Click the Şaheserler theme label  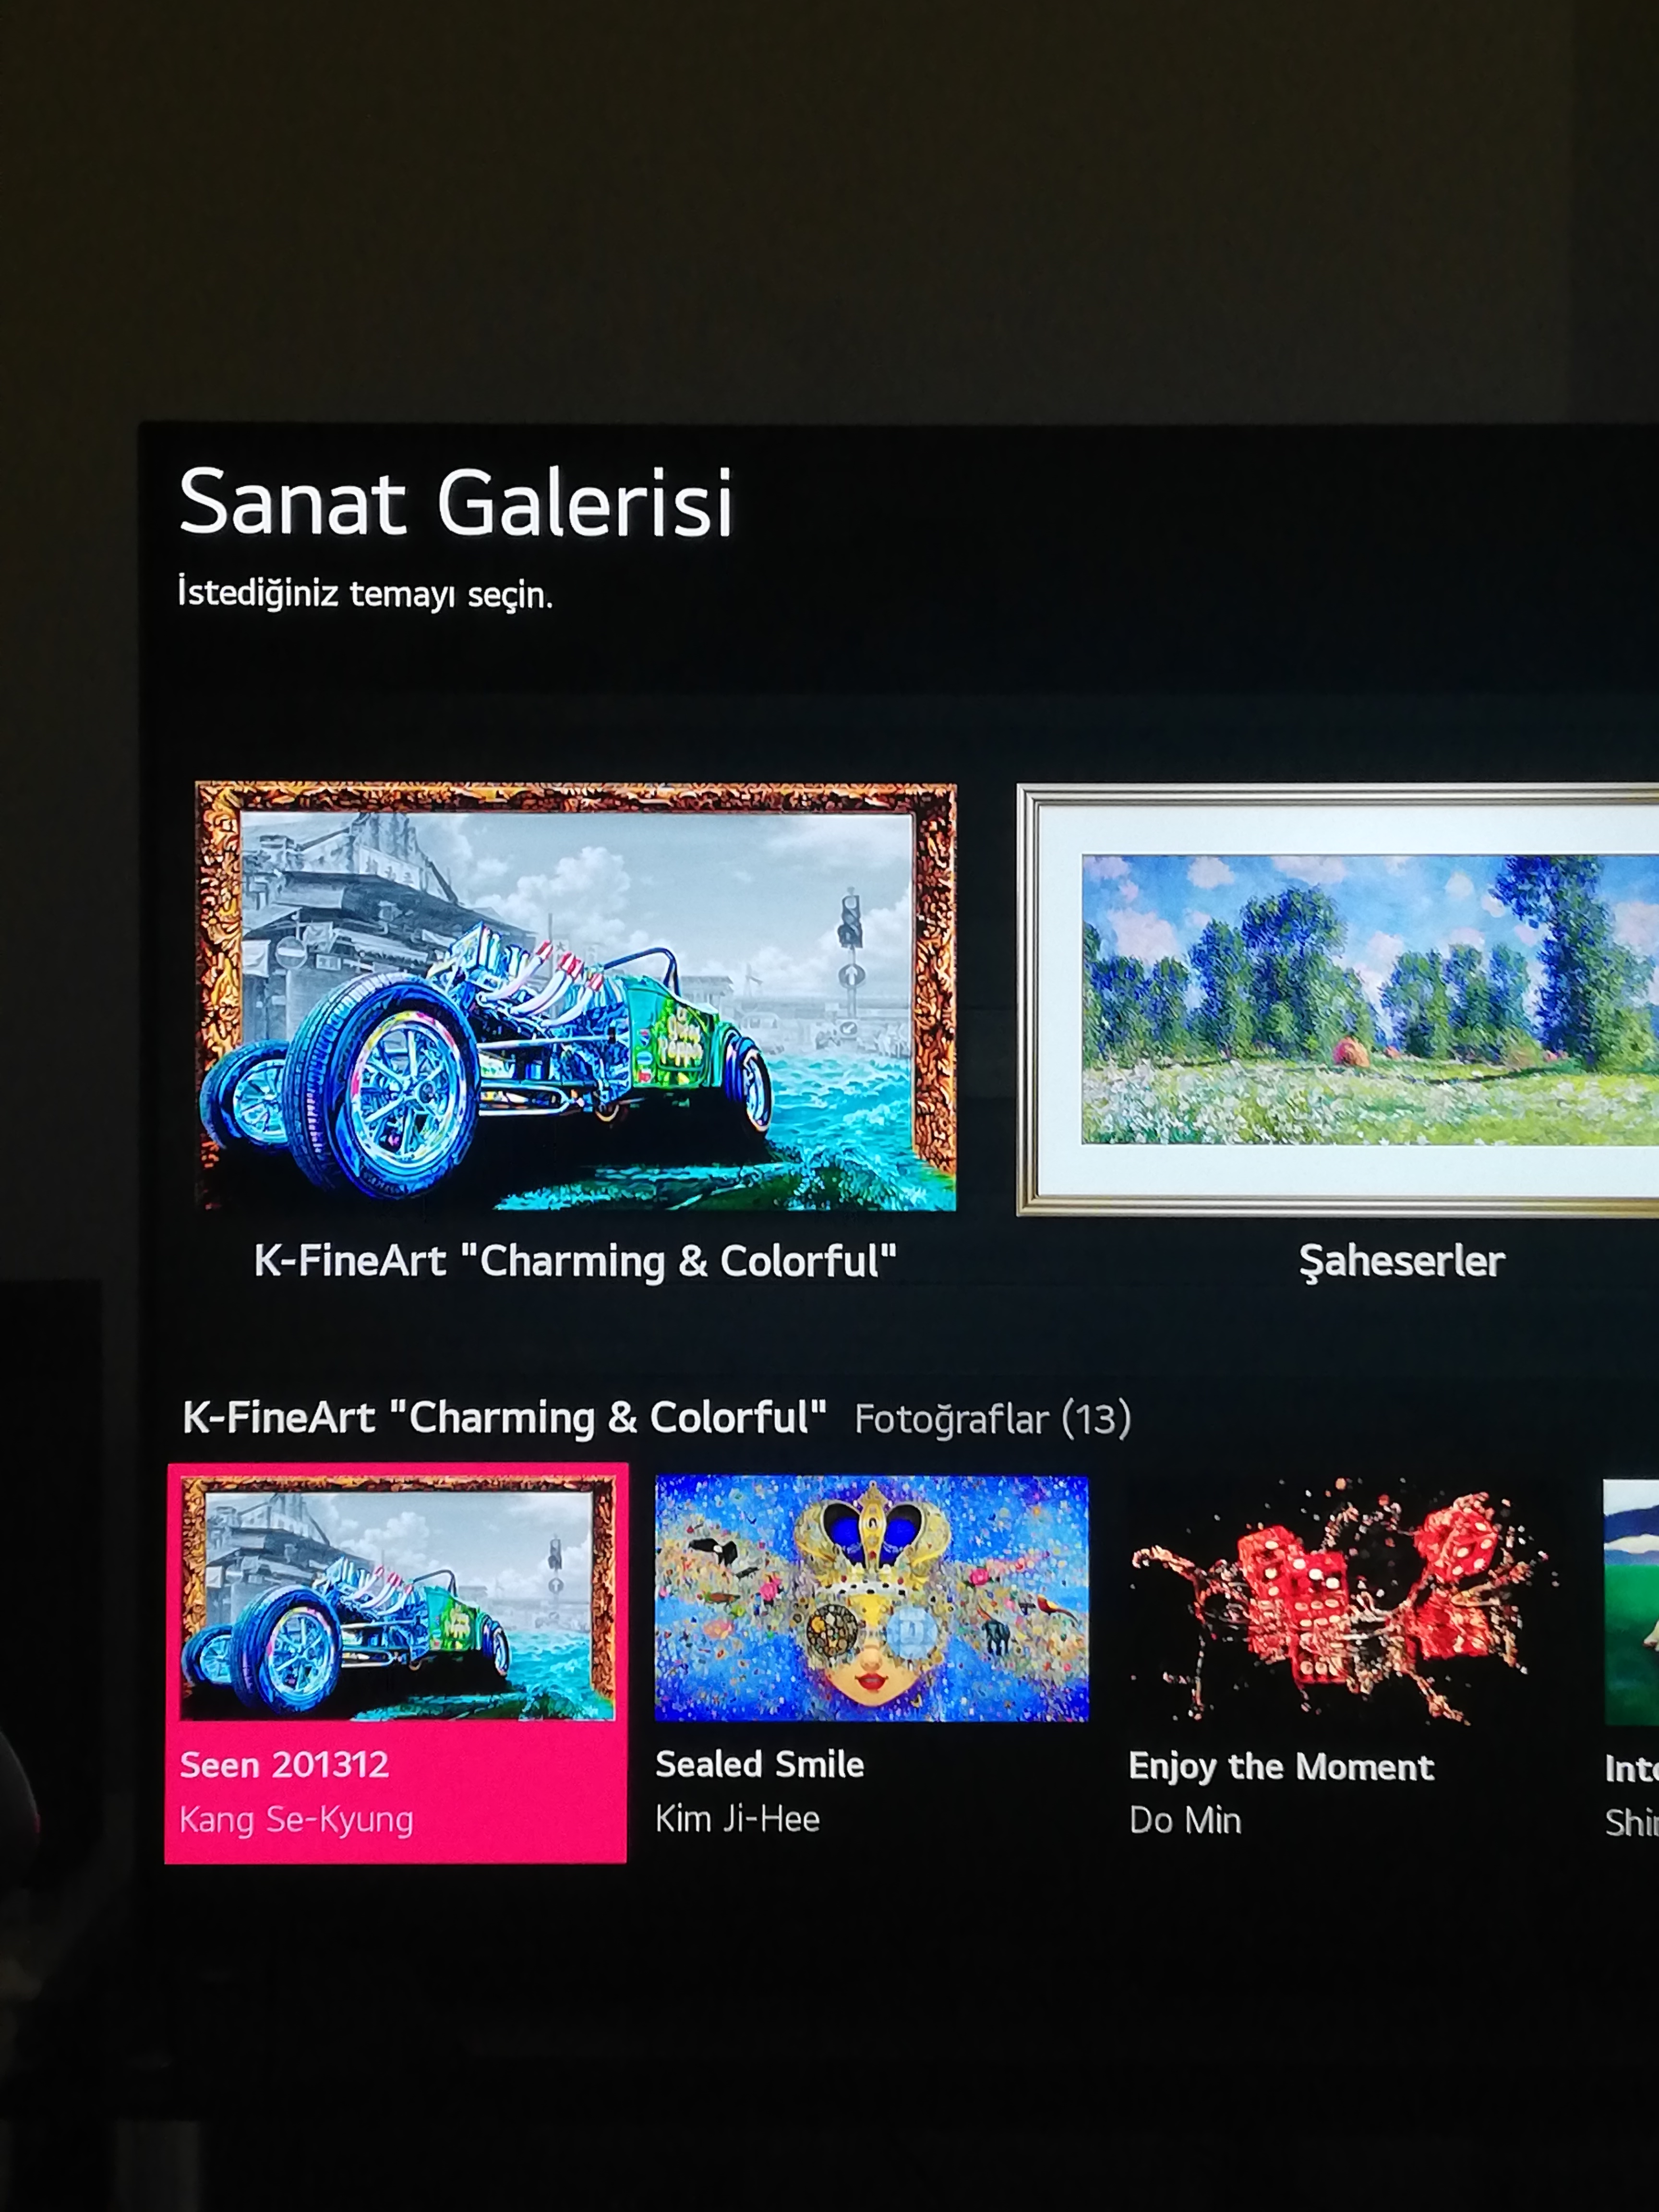[1402, 1262]
